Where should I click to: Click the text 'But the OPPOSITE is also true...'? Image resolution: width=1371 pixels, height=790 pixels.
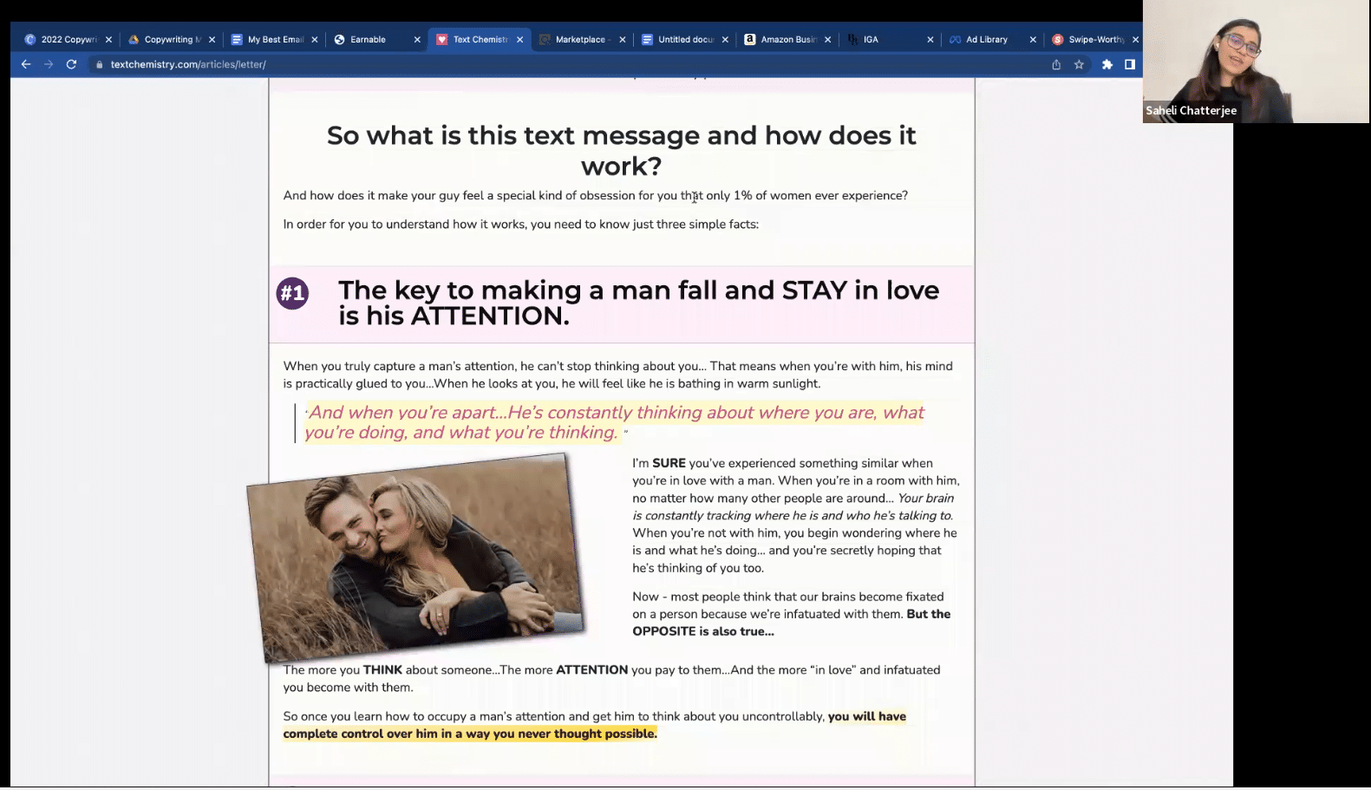pyautogui.click(x=791, y=623)
